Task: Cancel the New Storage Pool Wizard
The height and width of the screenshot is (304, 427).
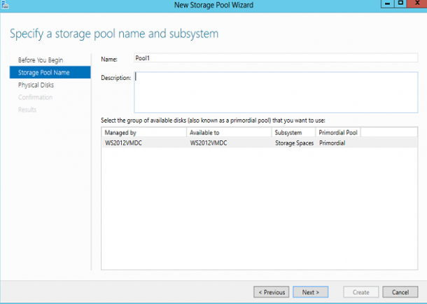Action: point(400,292)
